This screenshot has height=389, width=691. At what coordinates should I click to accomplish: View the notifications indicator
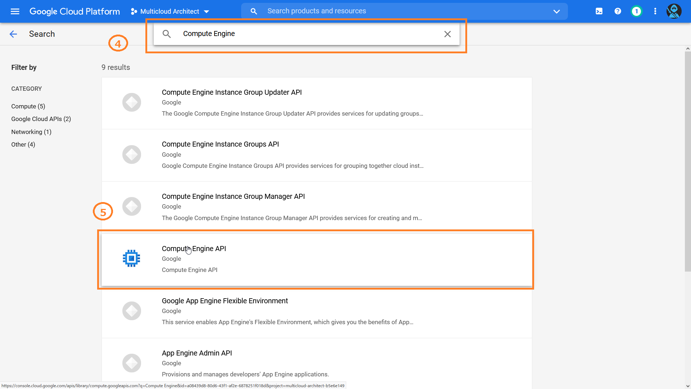click(x=636, y=11)
